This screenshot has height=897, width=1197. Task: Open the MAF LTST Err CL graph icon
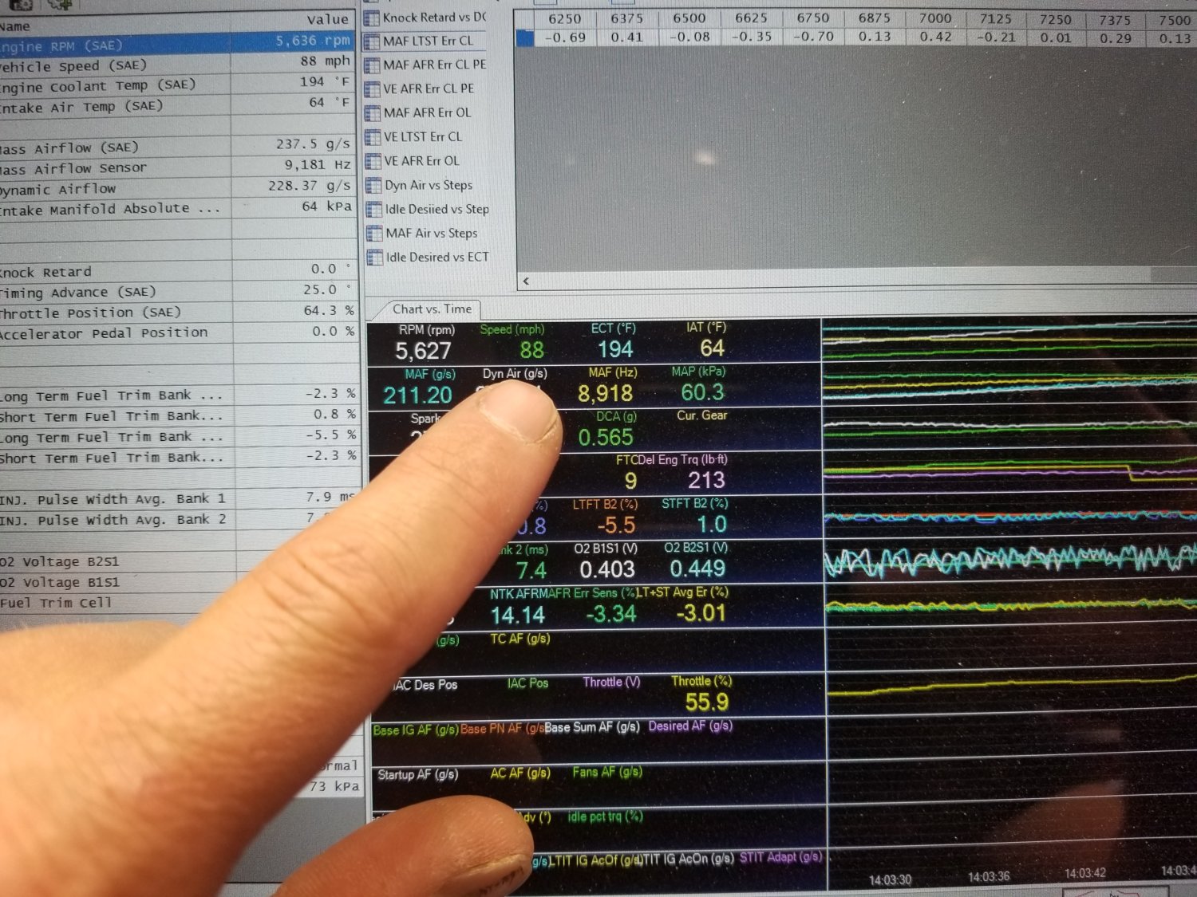point(372,41)
